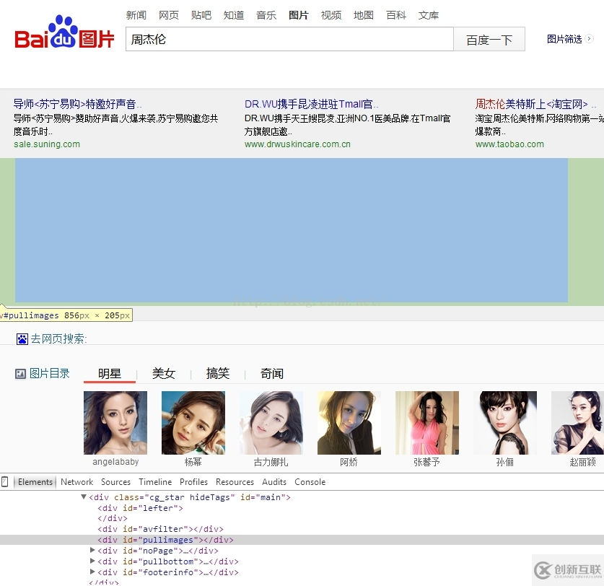Open the 网页 navigation link
Screen dimensions: 604x586
tap(169, 15)
